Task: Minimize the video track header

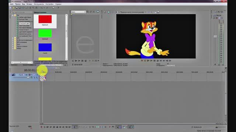Action: pos(11,75)
